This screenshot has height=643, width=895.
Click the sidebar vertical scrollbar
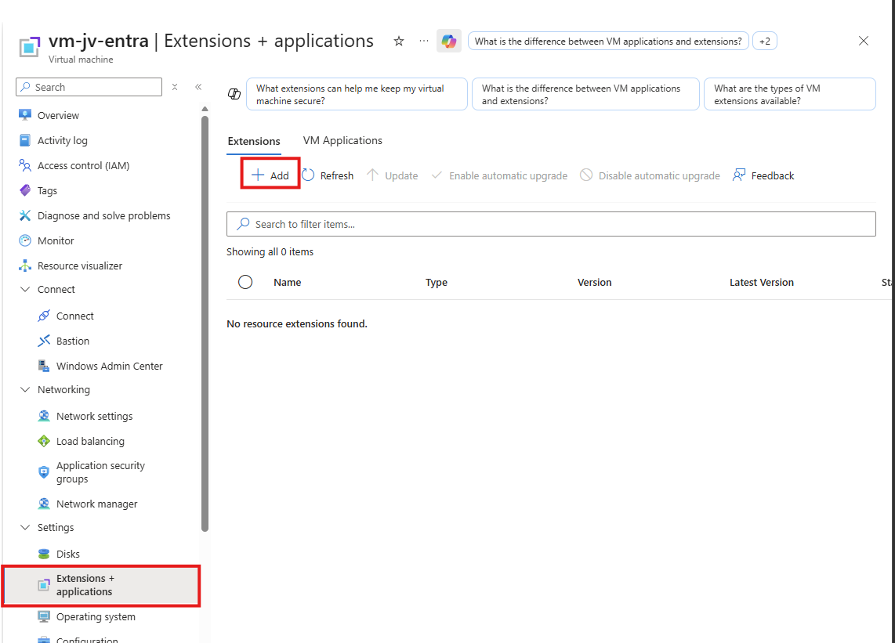point(205,324)
